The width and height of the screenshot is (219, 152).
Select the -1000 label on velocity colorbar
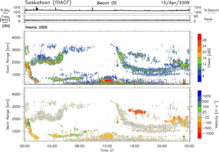pyautogui.click(x=208, y=133)
